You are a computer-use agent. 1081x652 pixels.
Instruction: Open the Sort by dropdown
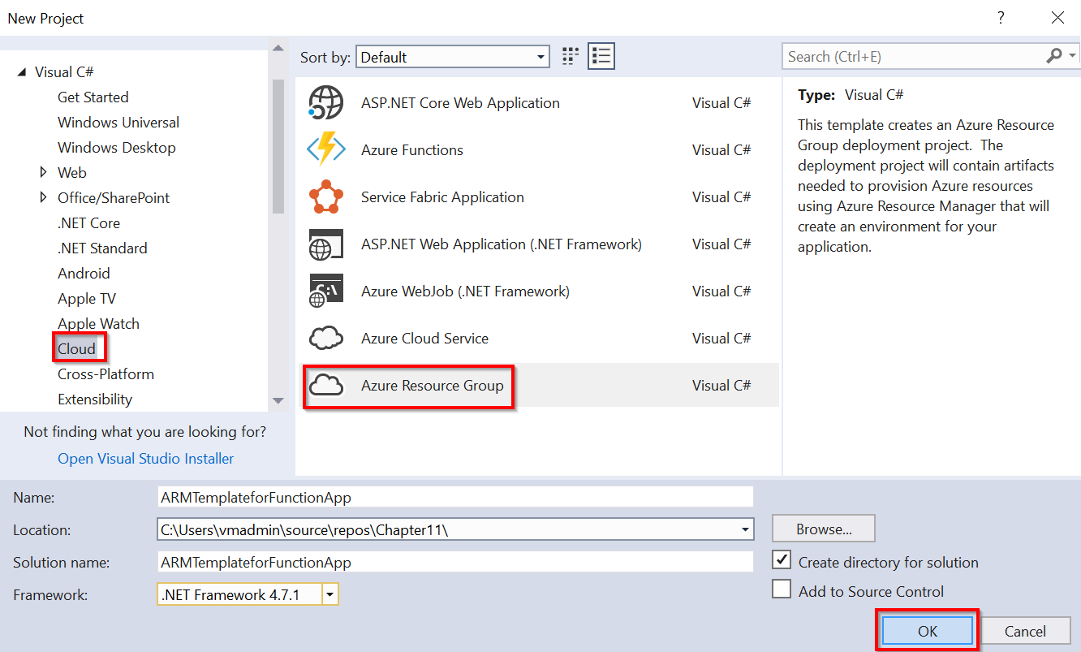pos(452,57)
